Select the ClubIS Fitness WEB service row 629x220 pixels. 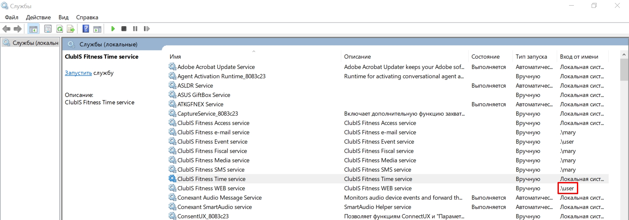coord(388,188)
